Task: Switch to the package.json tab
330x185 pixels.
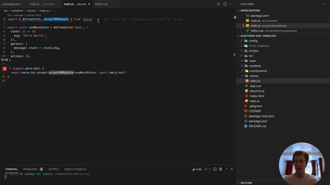Action: point(11,4)
